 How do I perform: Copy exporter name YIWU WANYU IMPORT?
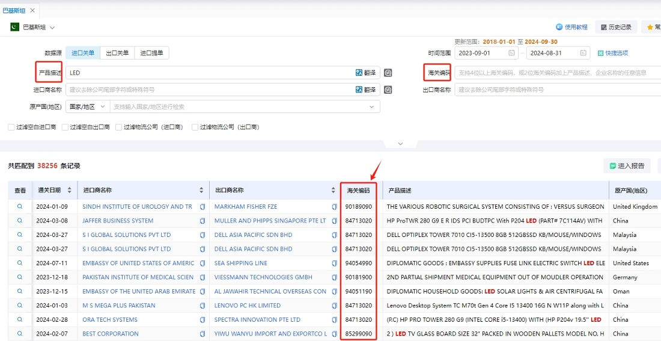[x=334, y=334]
